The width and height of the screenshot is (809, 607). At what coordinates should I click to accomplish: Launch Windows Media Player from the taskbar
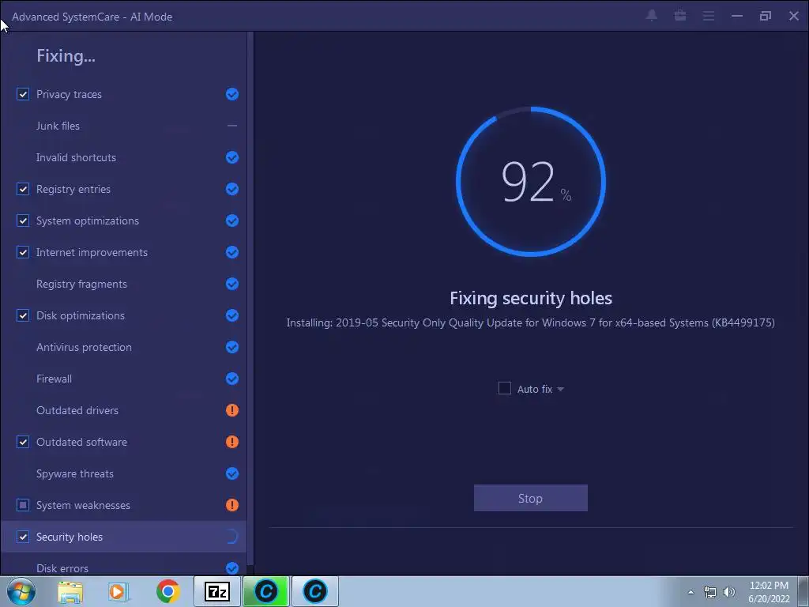pyautogui.click(x=119, y=591)
